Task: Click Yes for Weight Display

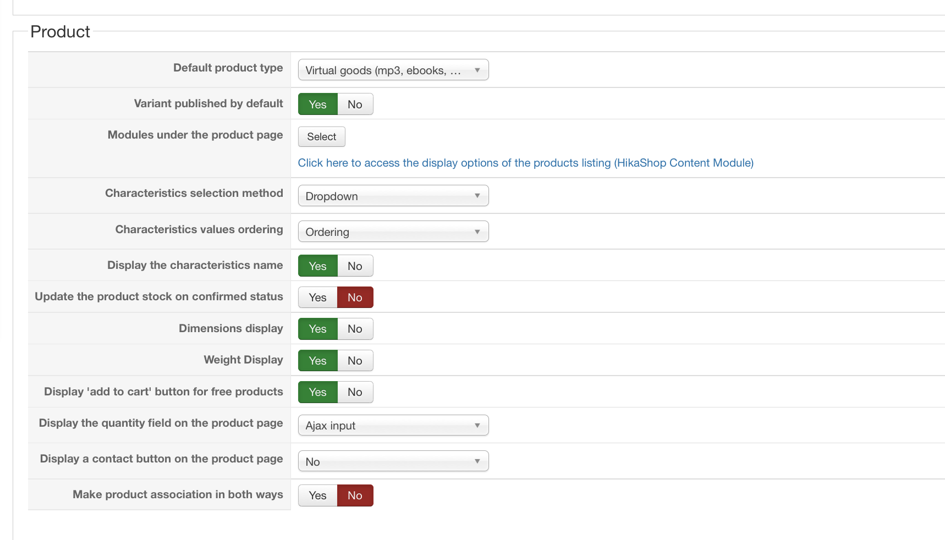Action: (x=317, y=361)
